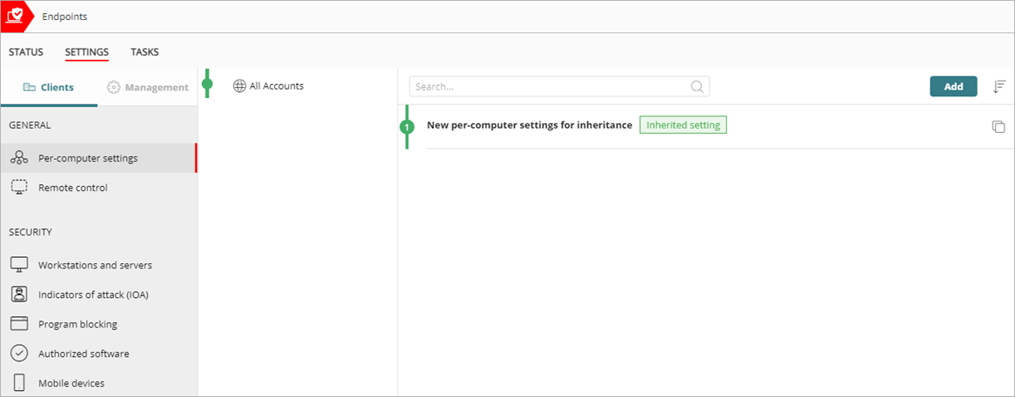Switch to the STATUS tab

(26, 52)
